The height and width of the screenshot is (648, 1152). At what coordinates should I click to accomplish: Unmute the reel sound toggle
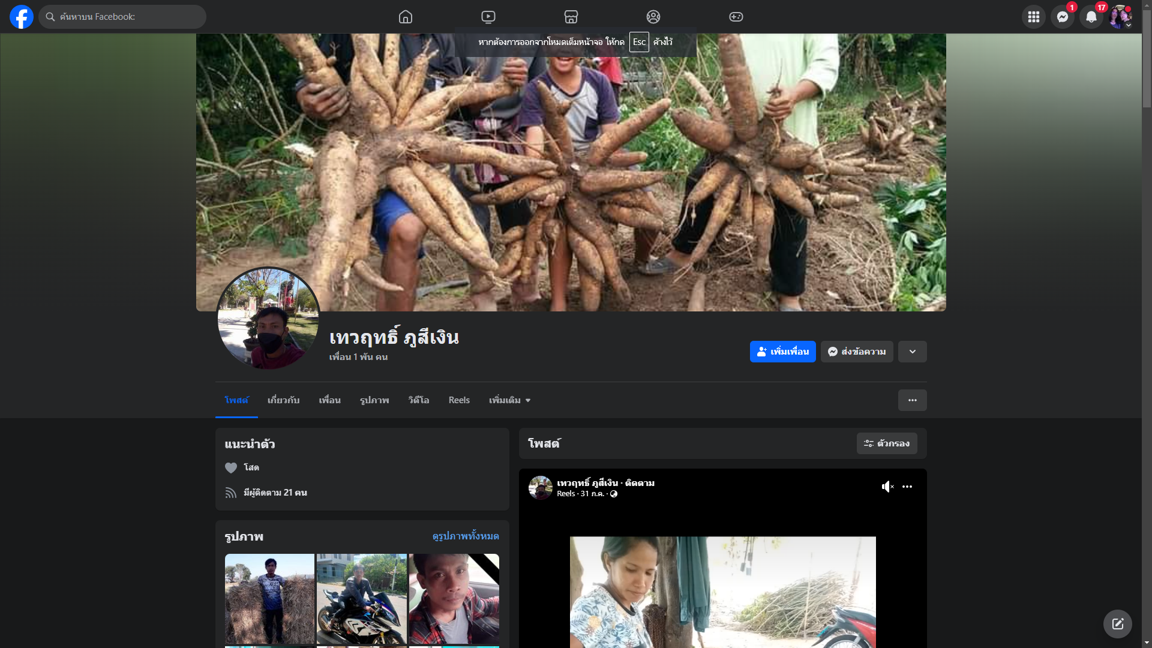pyautogui.click(x=887, y=487)
